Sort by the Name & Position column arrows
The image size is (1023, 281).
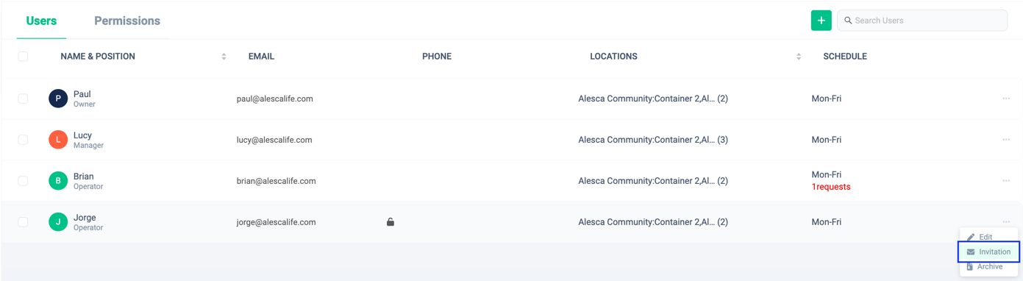click(x=224, y=57)
